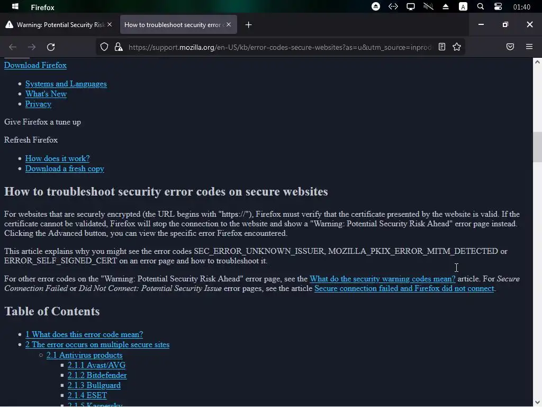Click Download a fresh copy link
This screenshot has width=542, height=407.
point(65,169)
